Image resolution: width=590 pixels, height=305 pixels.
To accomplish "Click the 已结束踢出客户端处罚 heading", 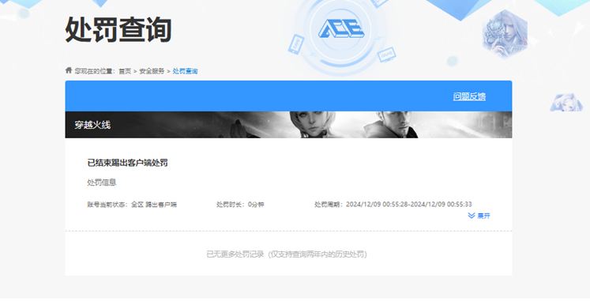I will (x=128, y=163).
